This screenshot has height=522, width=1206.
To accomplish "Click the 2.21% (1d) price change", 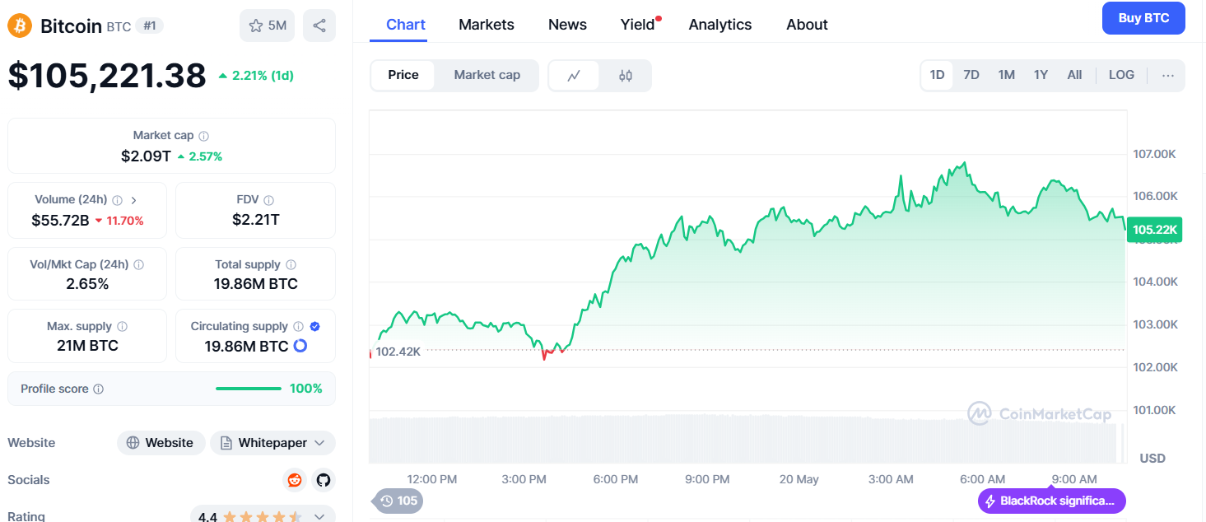I will pos(256,76).
